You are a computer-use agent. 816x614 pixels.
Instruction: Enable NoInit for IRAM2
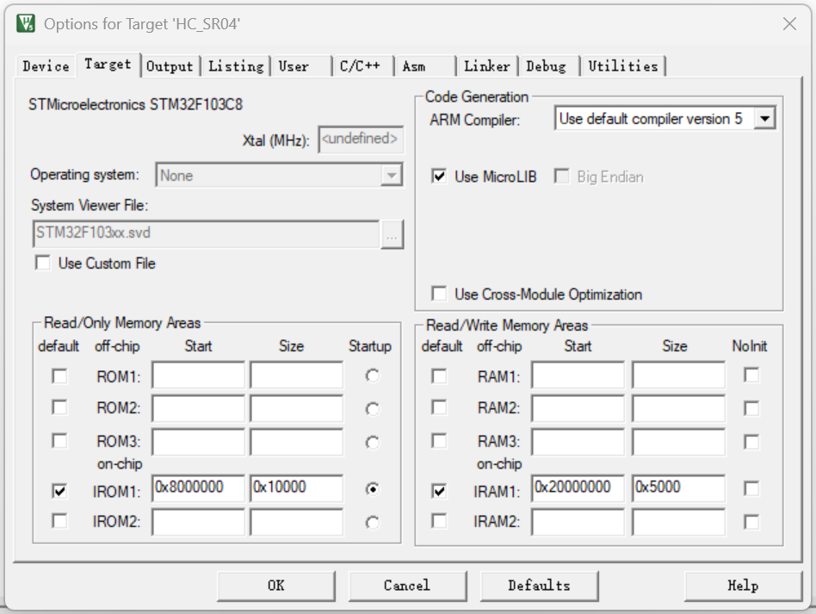751,522
